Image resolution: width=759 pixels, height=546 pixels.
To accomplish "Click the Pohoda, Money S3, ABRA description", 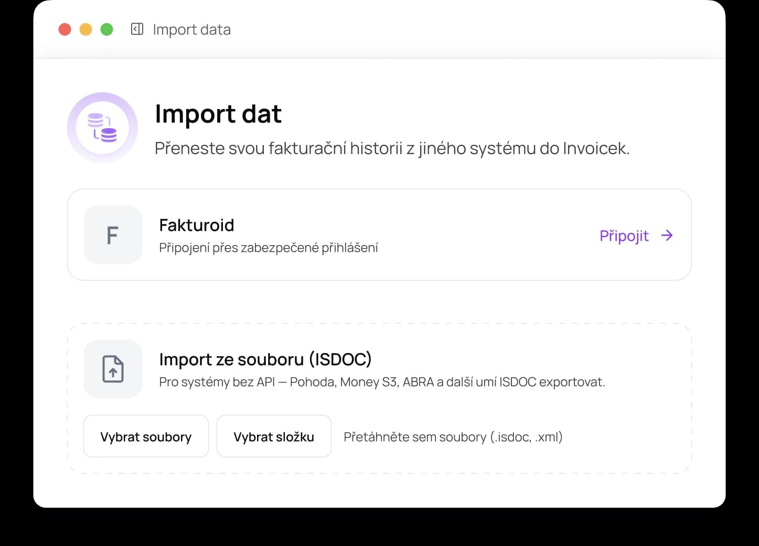I will coord(382,382).
